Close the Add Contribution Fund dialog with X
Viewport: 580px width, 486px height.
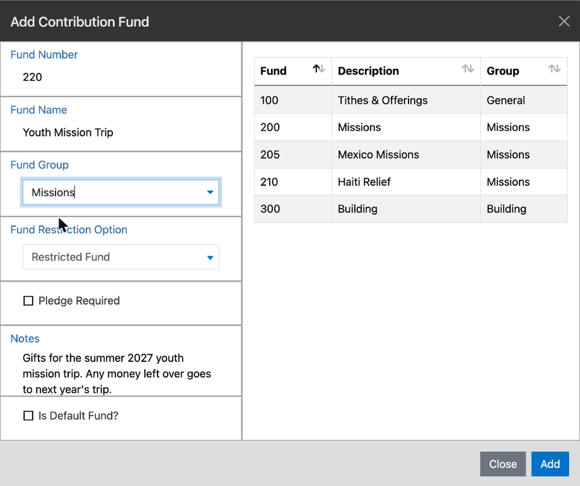pos(564,21)
